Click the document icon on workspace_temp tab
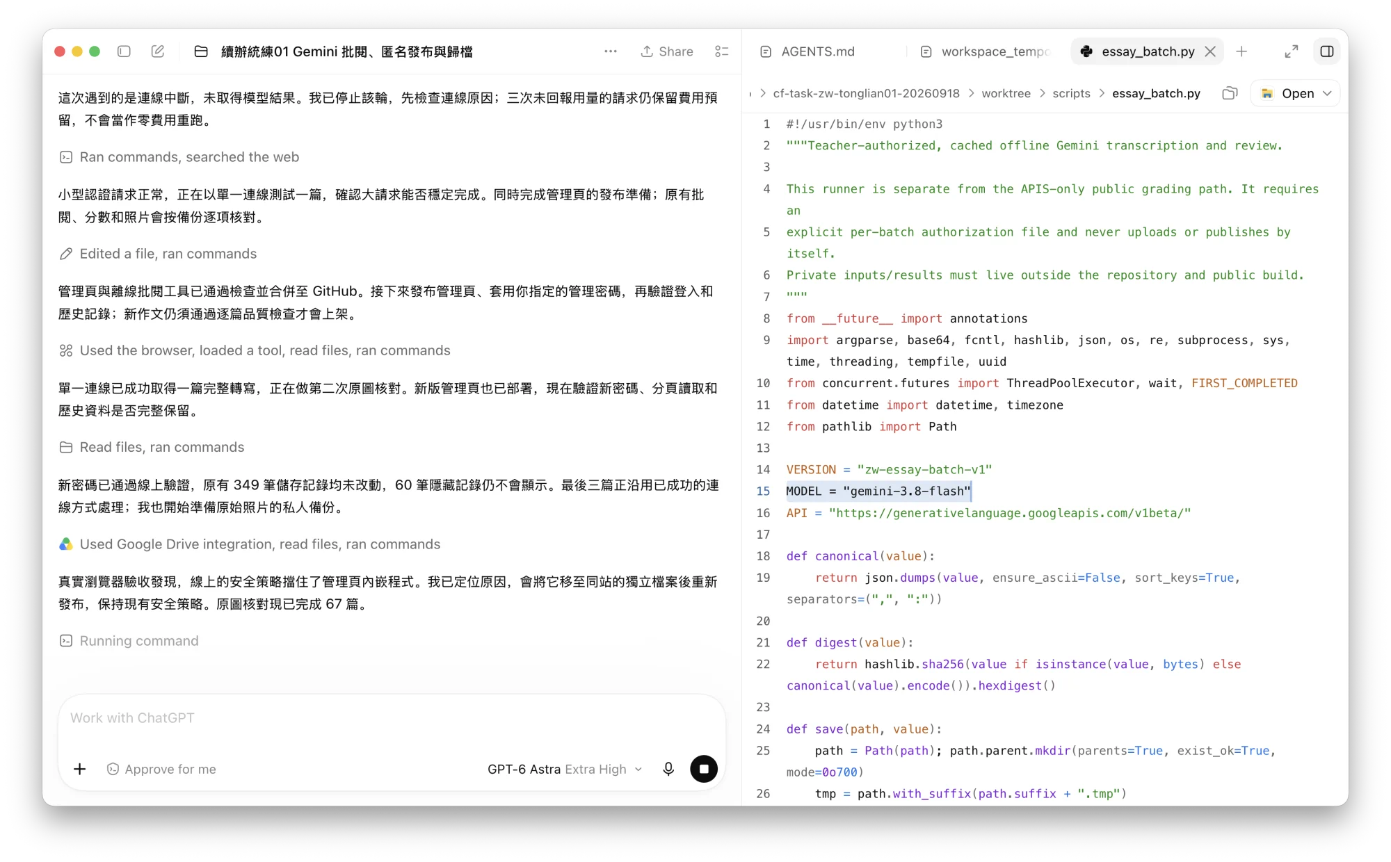The height and width of the screenshot is (862, 1391). click(x=926, y=51)
